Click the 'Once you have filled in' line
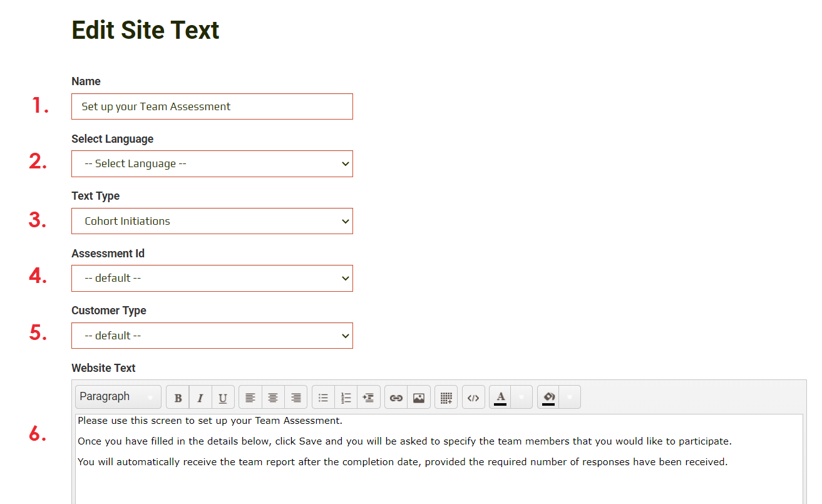Image resolution: width=822 pixels, height=504 pixels. pyautogui.click(x=404, y=441)
